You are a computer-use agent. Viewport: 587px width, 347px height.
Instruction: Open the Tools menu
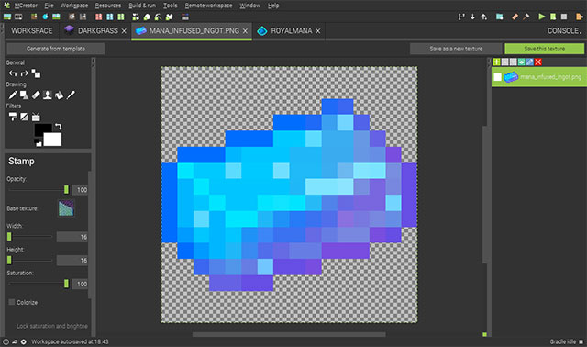pyautogui.click(x=170, y=6)
